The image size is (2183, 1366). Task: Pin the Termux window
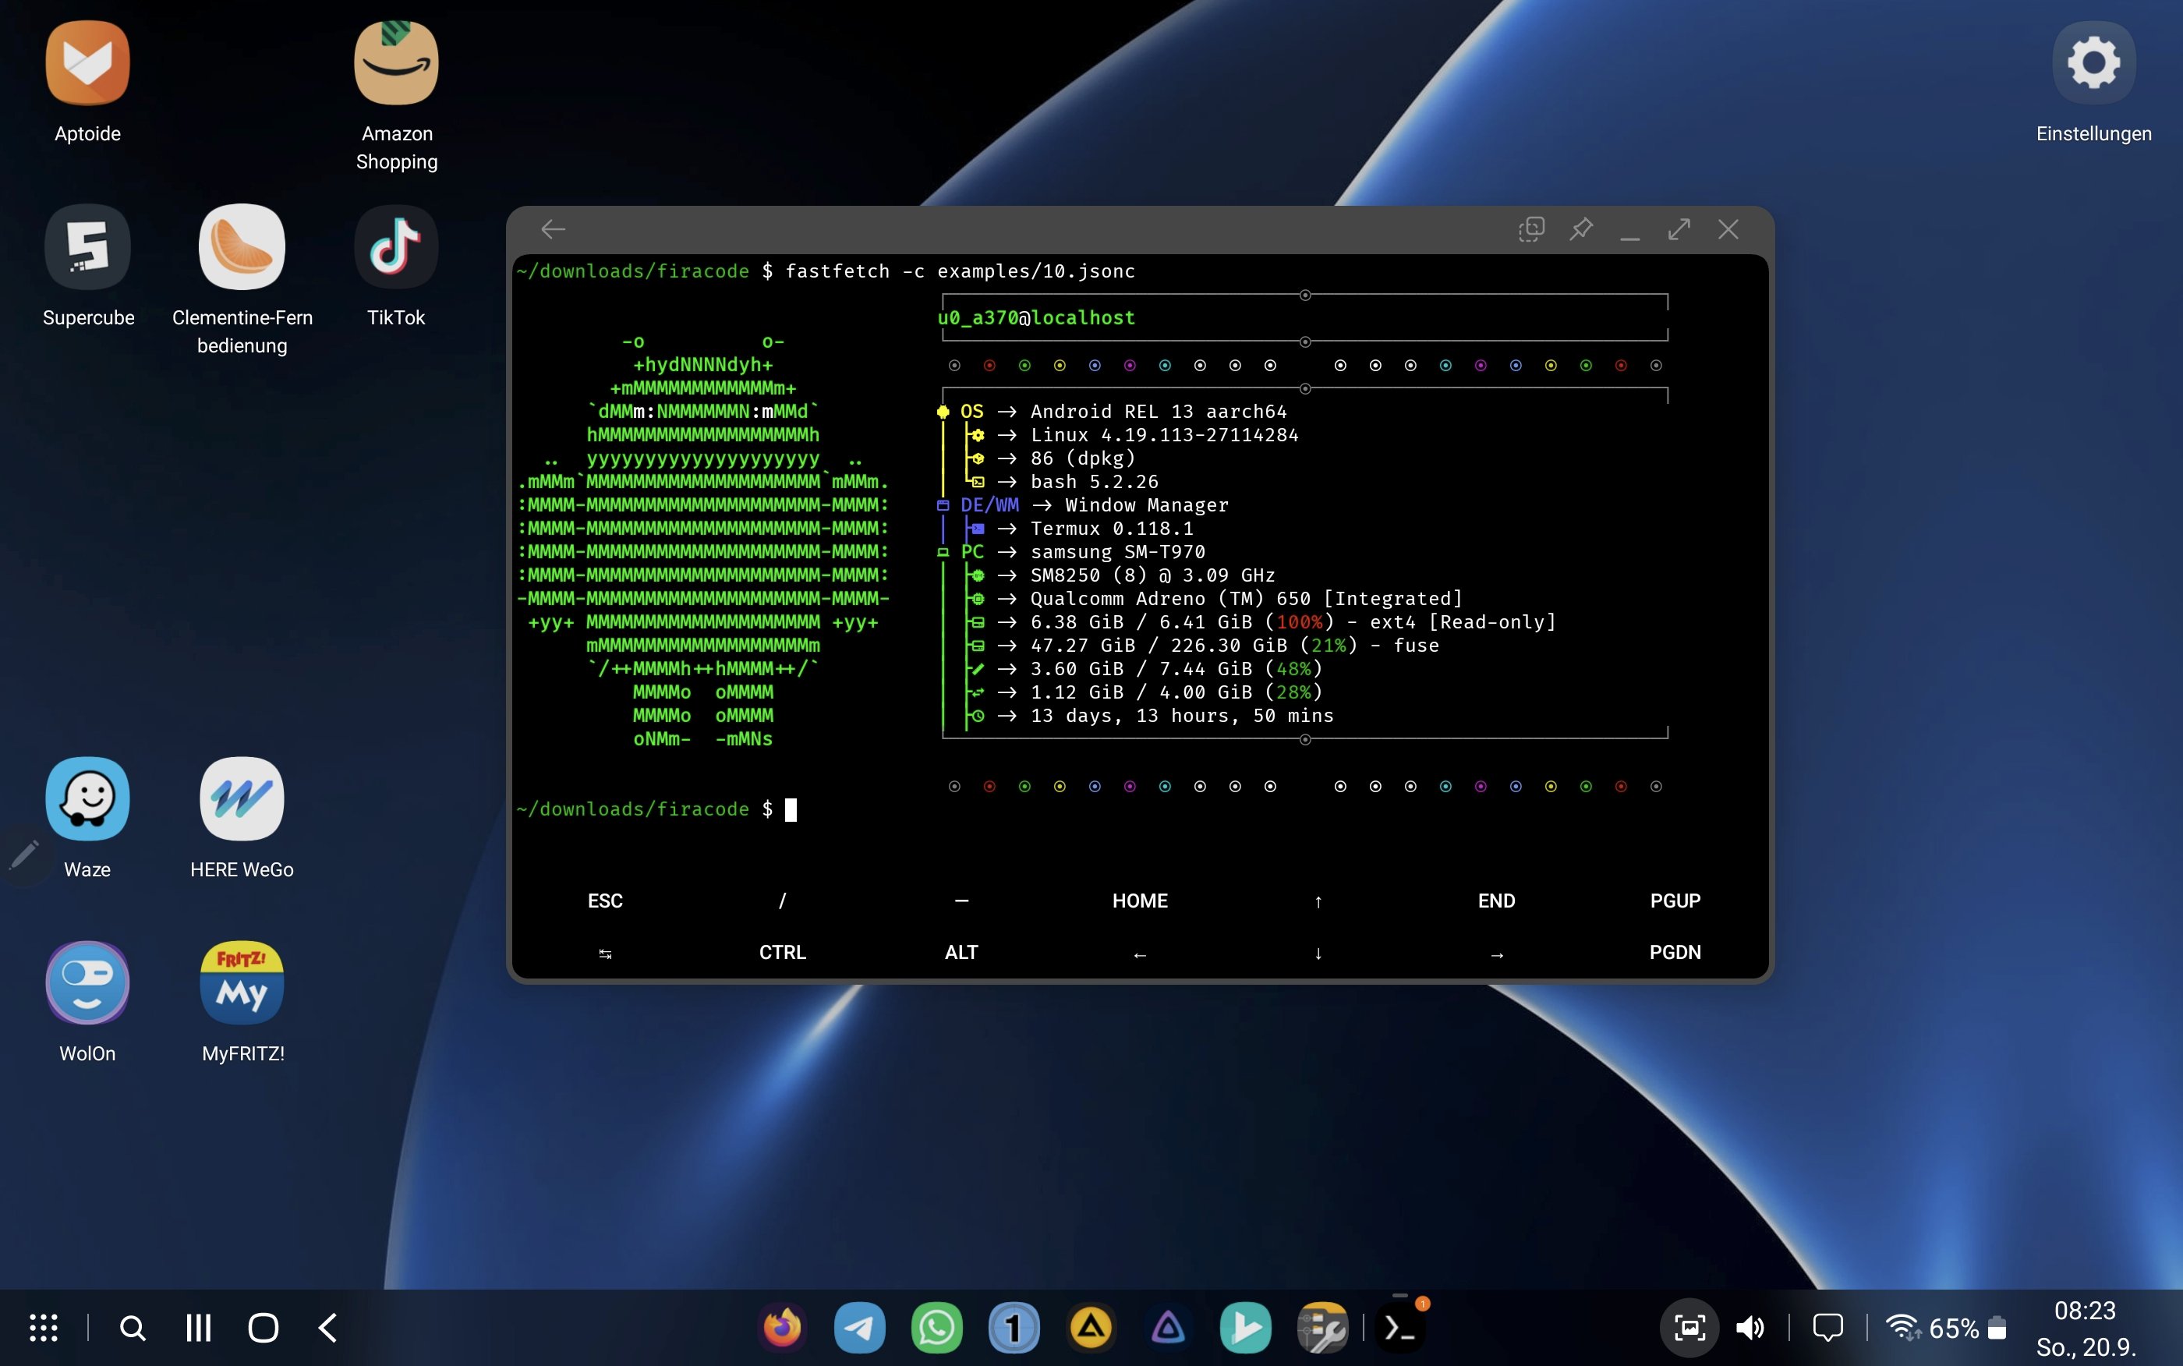pyautogui.click(x=1580, y=229)
